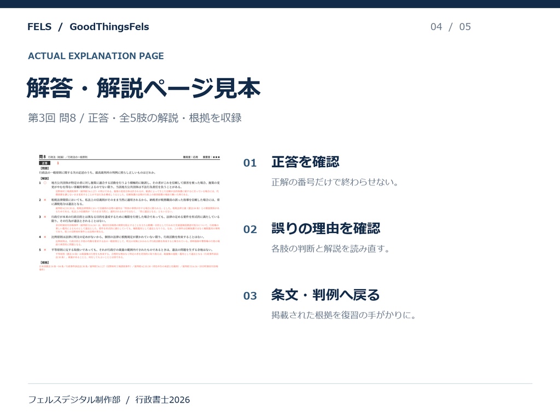Click the footer 'フェルスデジタル制作部 / 行政書士2026'
The height and width of the screenshot is (420, 560).
click(109, 400)
